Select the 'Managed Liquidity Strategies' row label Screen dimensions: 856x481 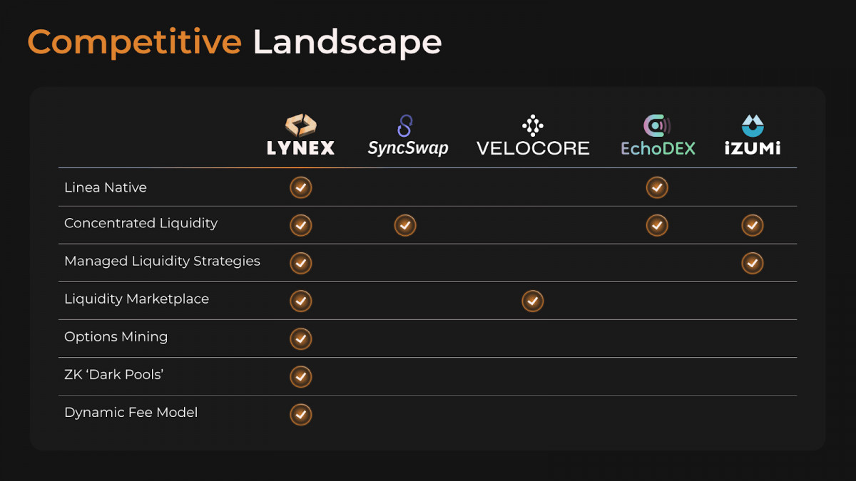(163, 262)
